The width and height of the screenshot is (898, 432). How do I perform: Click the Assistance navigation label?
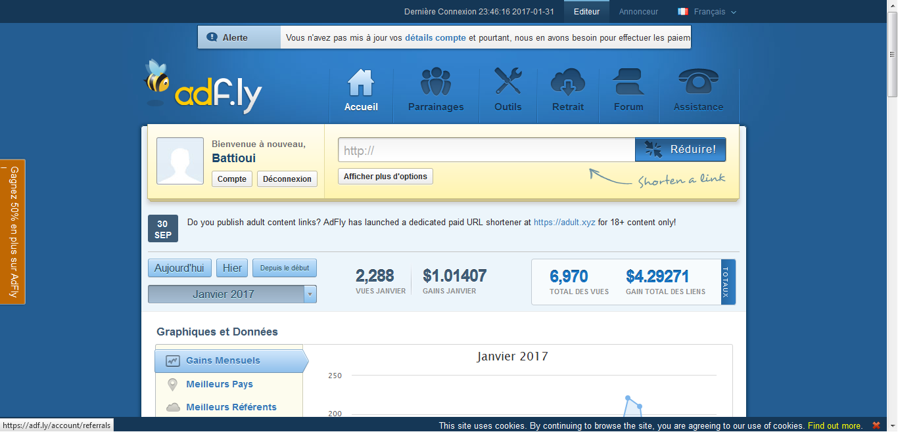698,107
